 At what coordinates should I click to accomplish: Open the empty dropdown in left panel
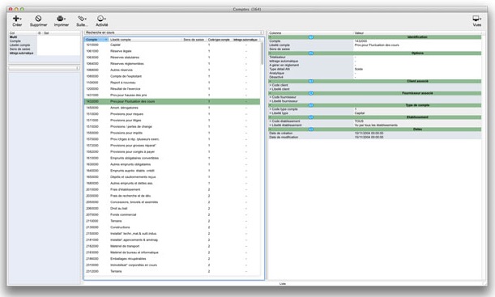tap(45, 68)
